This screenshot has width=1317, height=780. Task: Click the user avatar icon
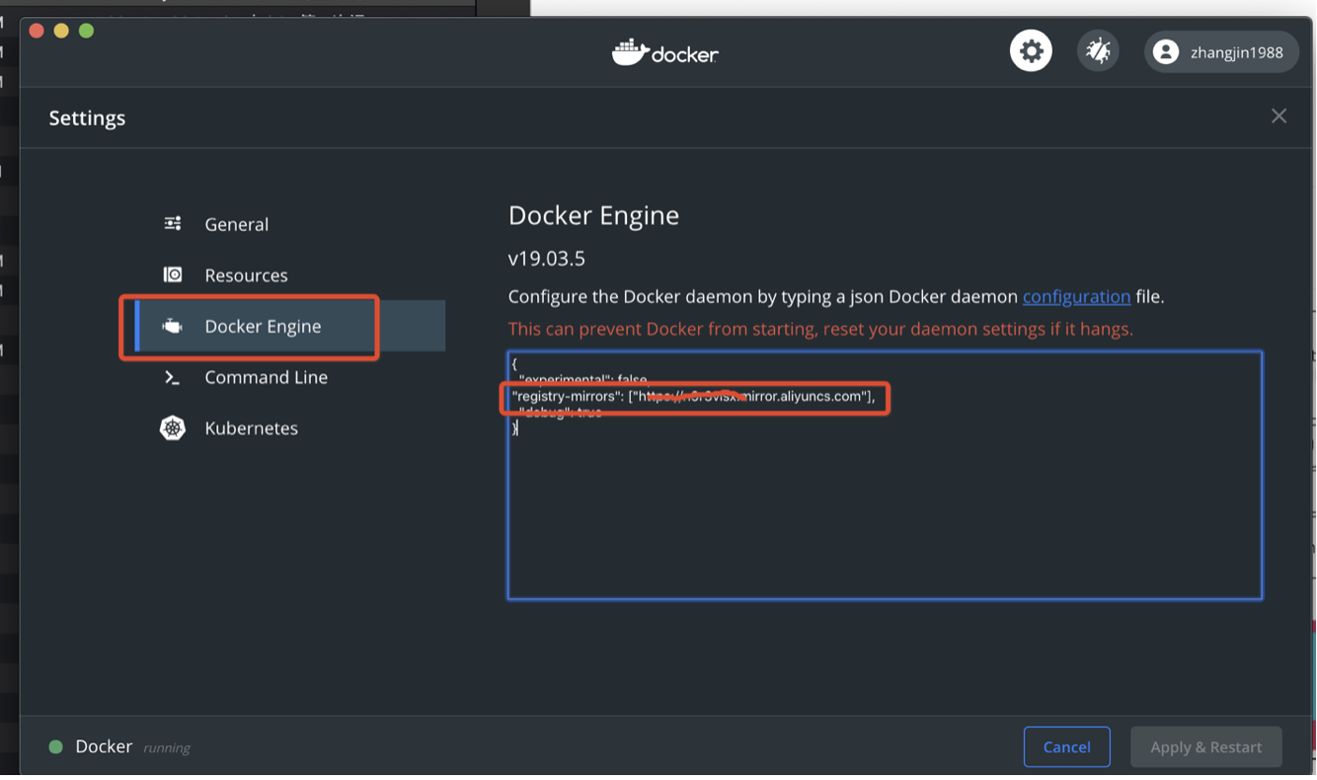pyautogui.click(x=1166, y=52)
